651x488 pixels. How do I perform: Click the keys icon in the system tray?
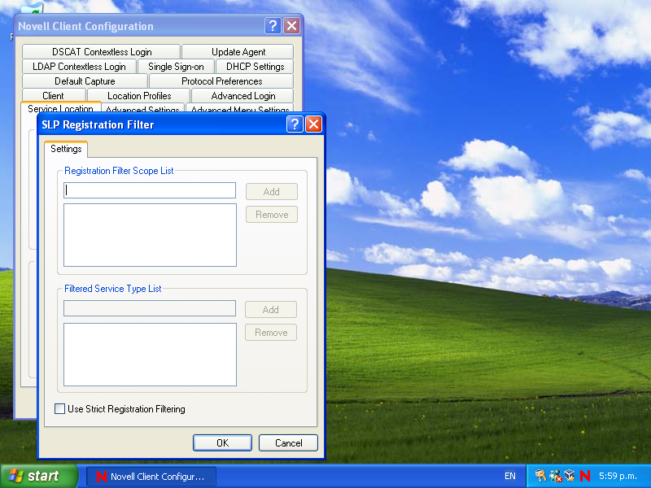[x=540, y=476]
